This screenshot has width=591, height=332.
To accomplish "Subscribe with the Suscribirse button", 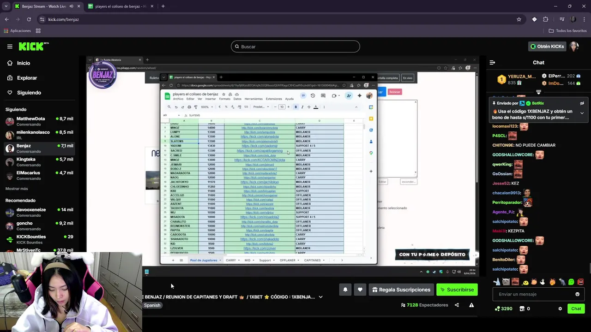I will [457, 290].
